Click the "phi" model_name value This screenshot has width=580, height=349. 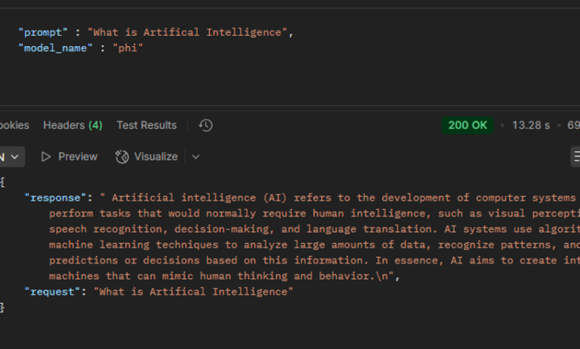128,48
